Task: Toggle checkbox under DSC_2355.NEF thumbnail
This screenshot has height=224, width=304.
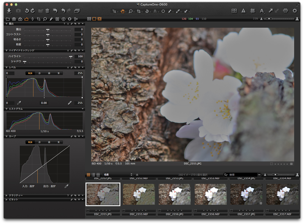Action: coord(124,210)
